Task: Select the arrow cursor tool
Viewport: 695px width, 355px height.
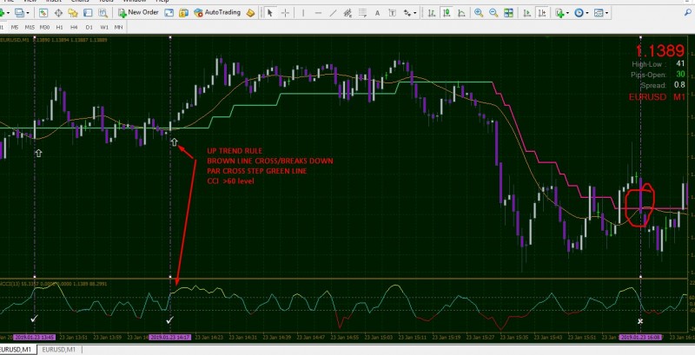Action: (x=270, y=13)
